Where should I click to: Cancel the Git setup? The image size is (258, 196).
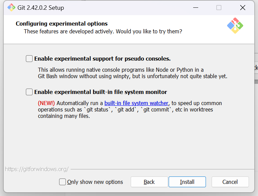pos(230,182)
